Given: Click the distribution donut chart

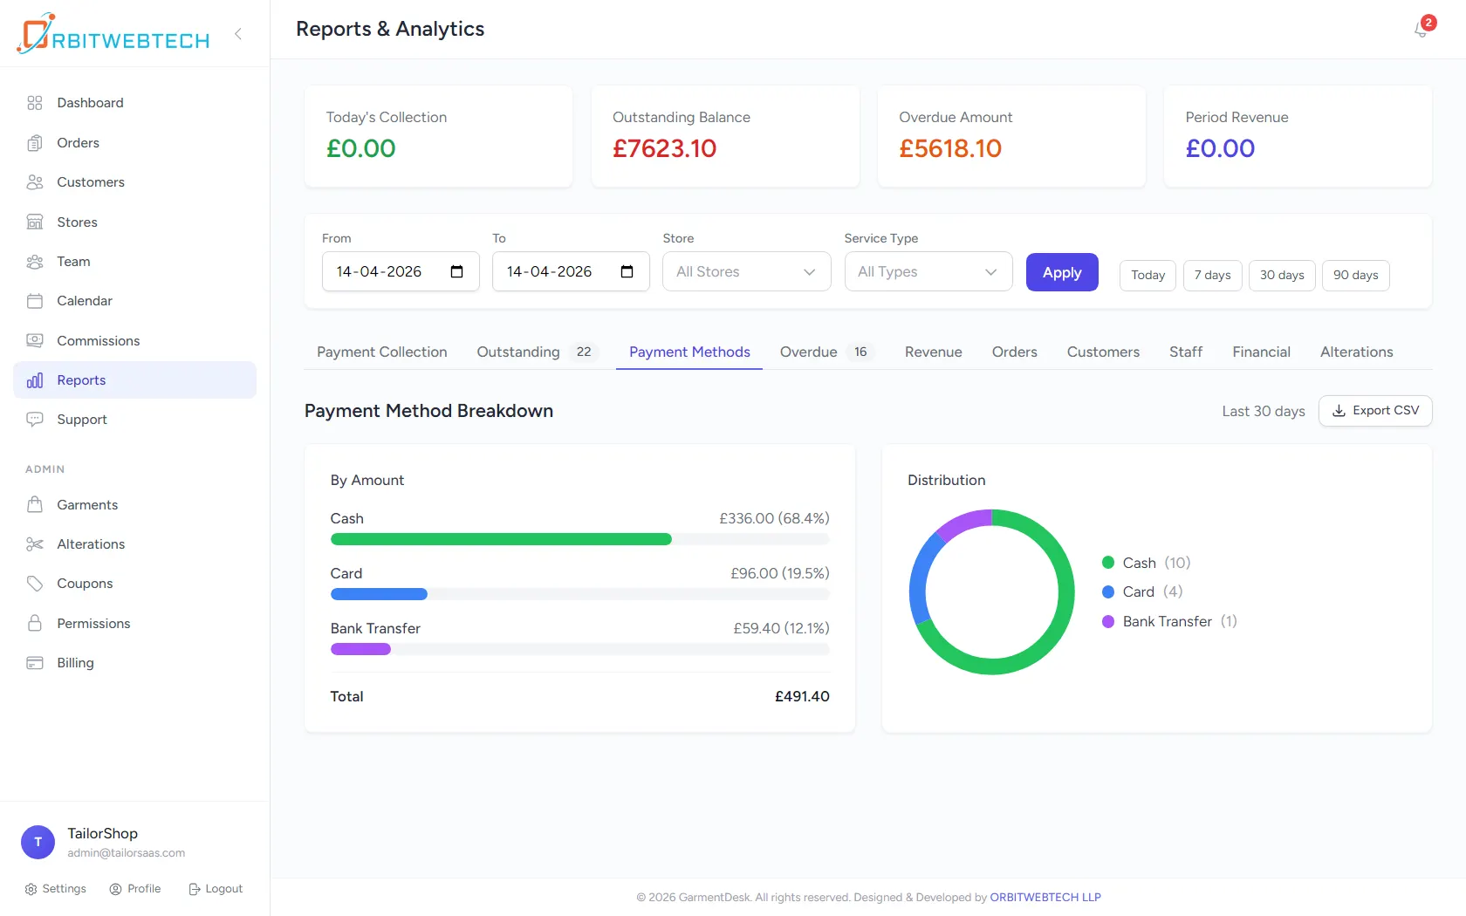Looking at the screenshot, I should point(991,592).
